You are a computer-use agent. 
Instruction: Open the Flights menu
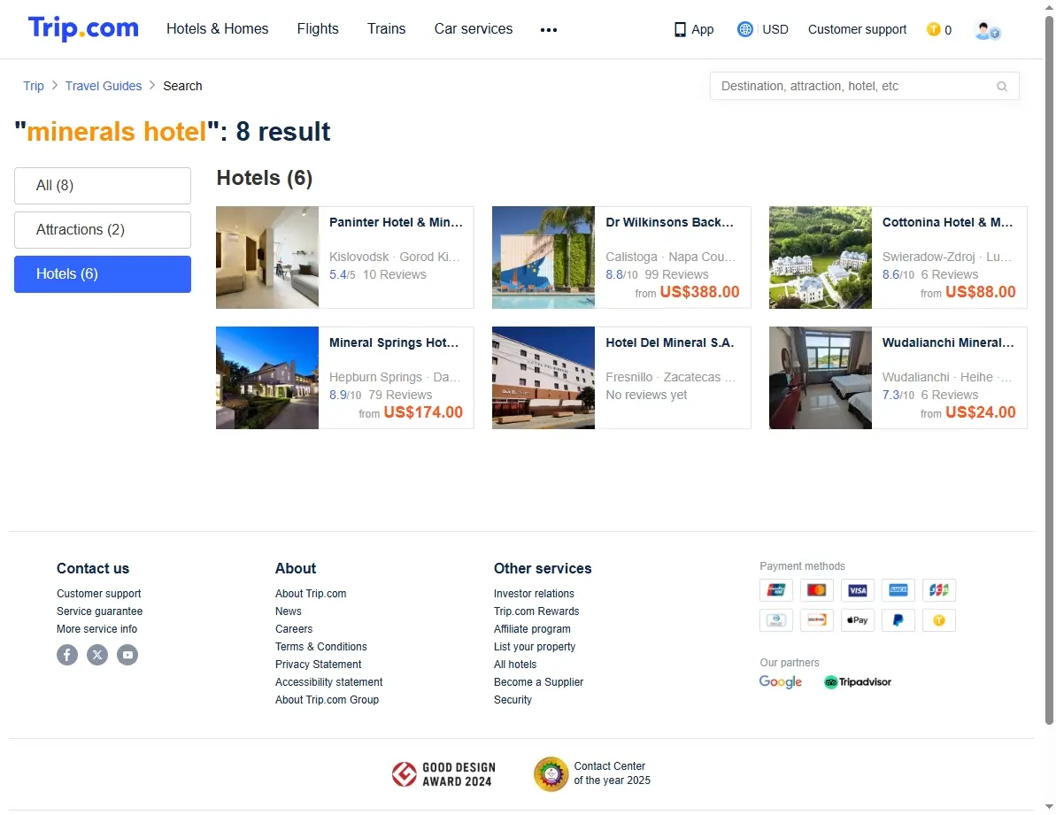(x=318, y=29)
